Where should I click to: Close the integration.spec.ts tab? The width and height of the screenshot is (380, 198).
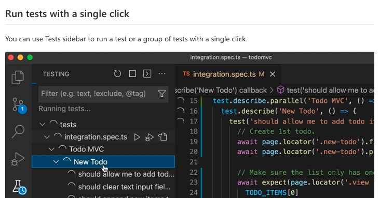(x=273, y=74)
